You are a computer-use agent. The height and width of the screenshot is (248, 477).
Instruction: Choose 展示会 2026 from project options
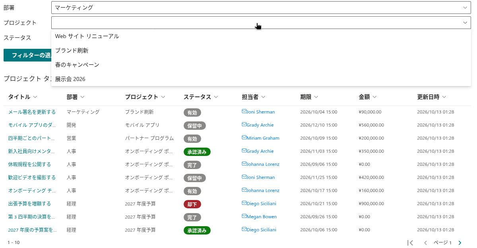point(261,79)
